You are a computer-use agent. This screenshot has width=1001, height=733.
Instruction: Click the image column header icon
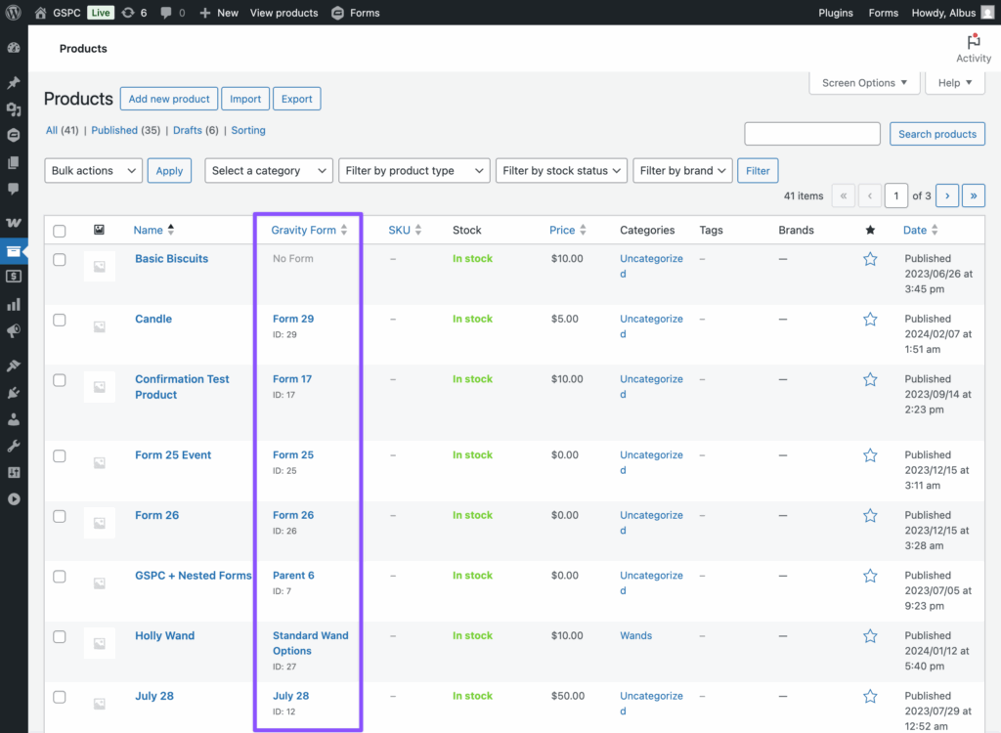[99, 230]
